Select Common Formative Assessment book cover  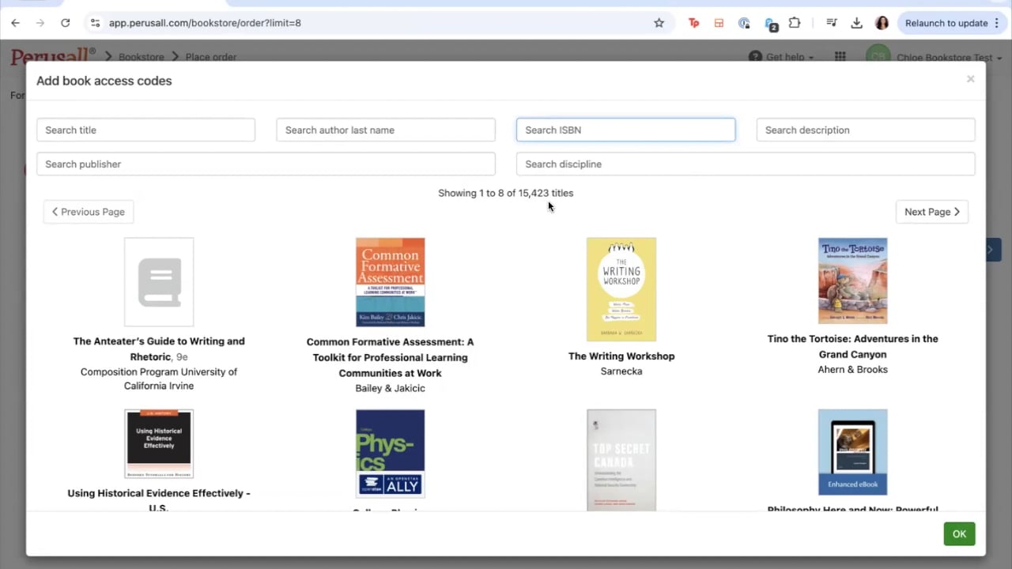(x=391, y=282)
